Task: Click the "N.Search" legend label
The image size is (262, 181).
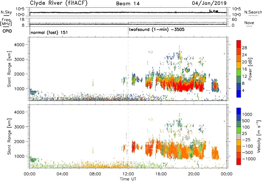Action: pos(253,12)
